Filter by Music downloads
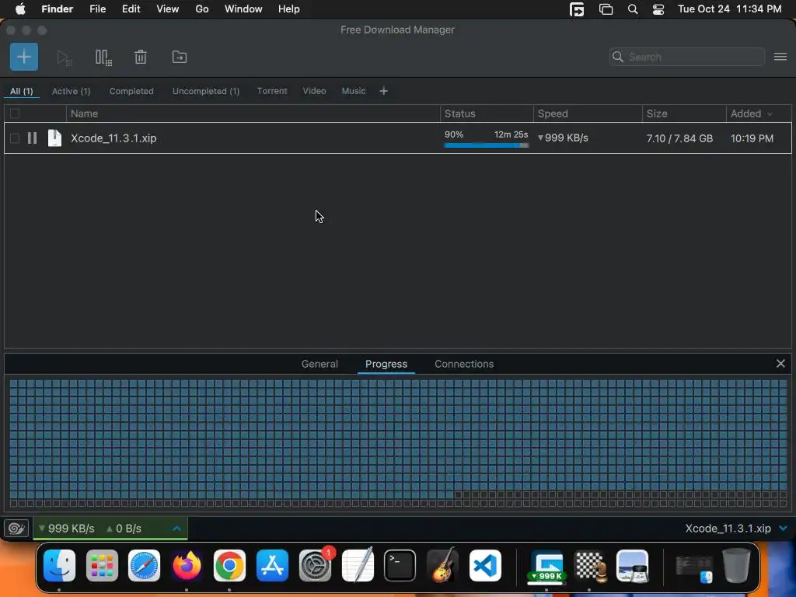Image resolution: width=796 pixels, height=597 pixels. pyautogui.click(x=354, y=91)
